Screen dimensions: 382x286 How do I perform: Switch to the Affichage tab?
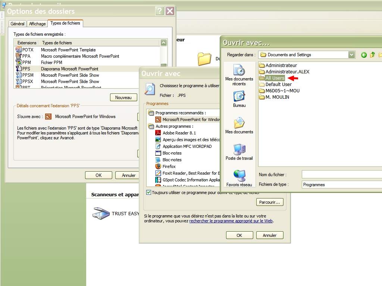pyautogui.click(x=37, y=24)
